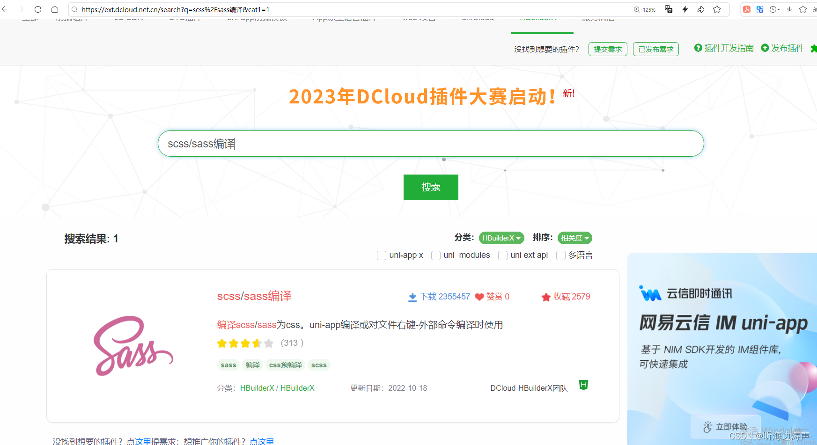This screenshot has height=445, width=817.
Task: Click the scss tag
Action: point(319,365)
